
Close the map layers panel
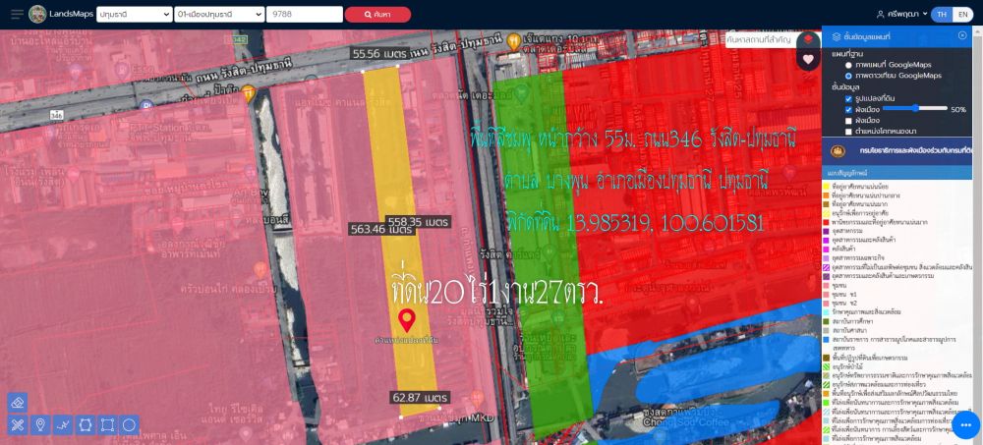[962, 35]
